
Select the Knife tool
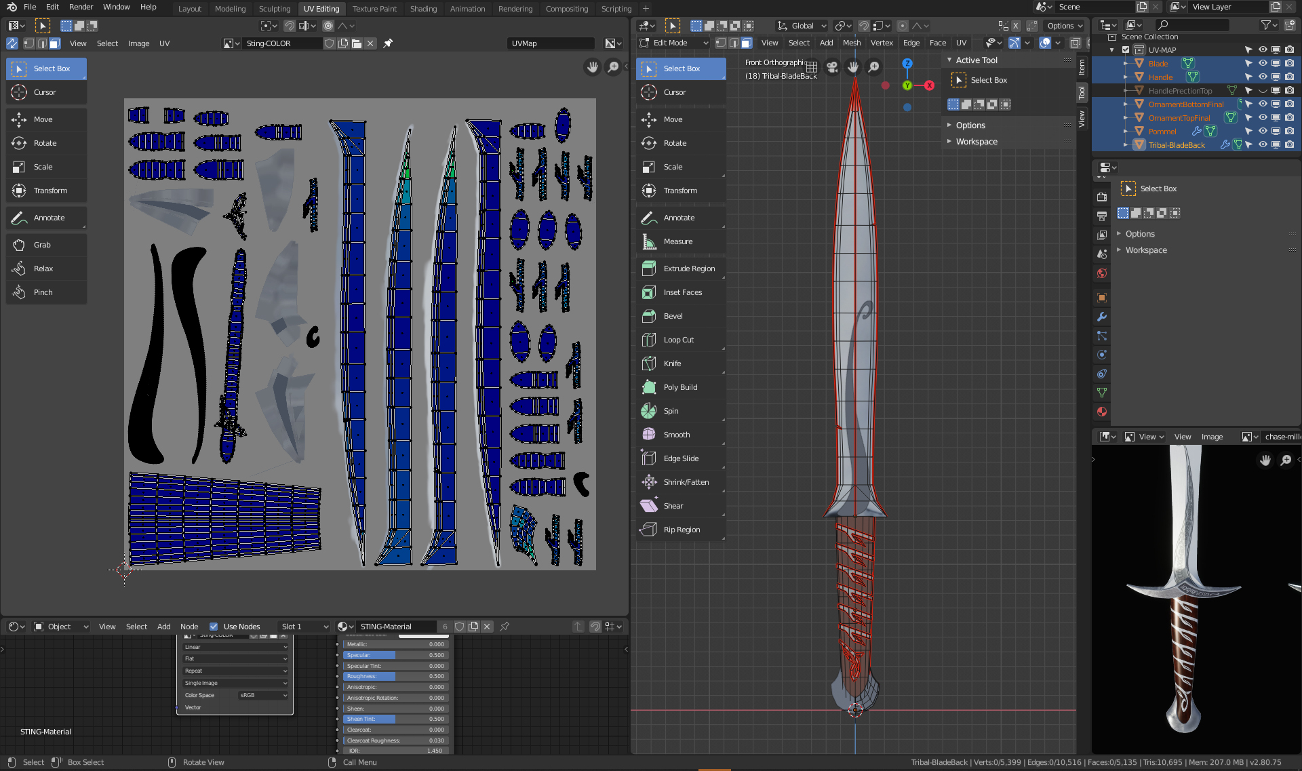[x=672, y=363]
